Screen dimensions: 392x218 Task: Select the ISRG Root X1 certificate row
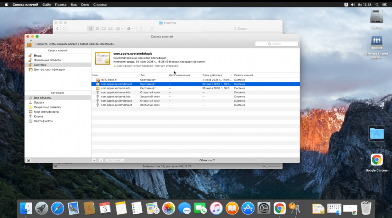[x=196, y=80]
